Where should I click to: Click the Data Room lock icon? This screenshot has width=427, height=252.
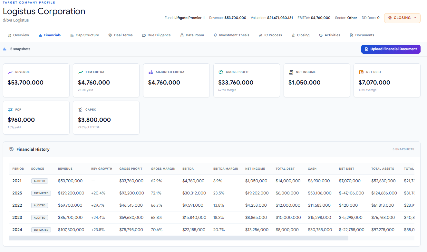point(182,35)
